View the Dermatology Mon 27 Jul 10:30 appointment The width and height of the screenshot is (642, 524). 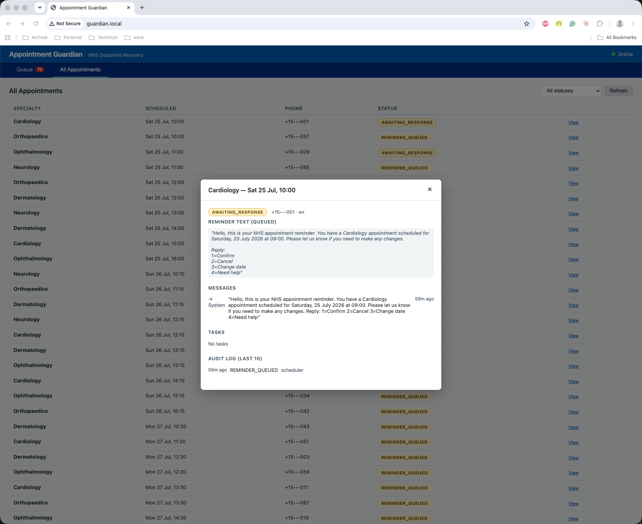click(x=573, y=427)
